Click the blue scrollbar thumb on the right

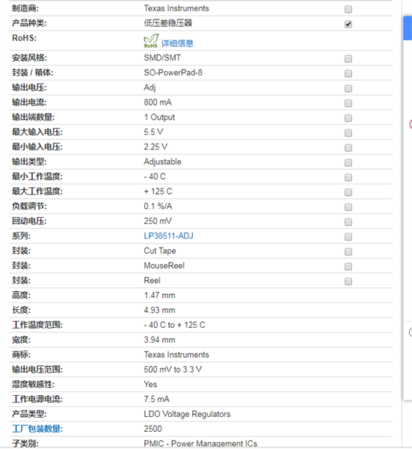(408, 28)
